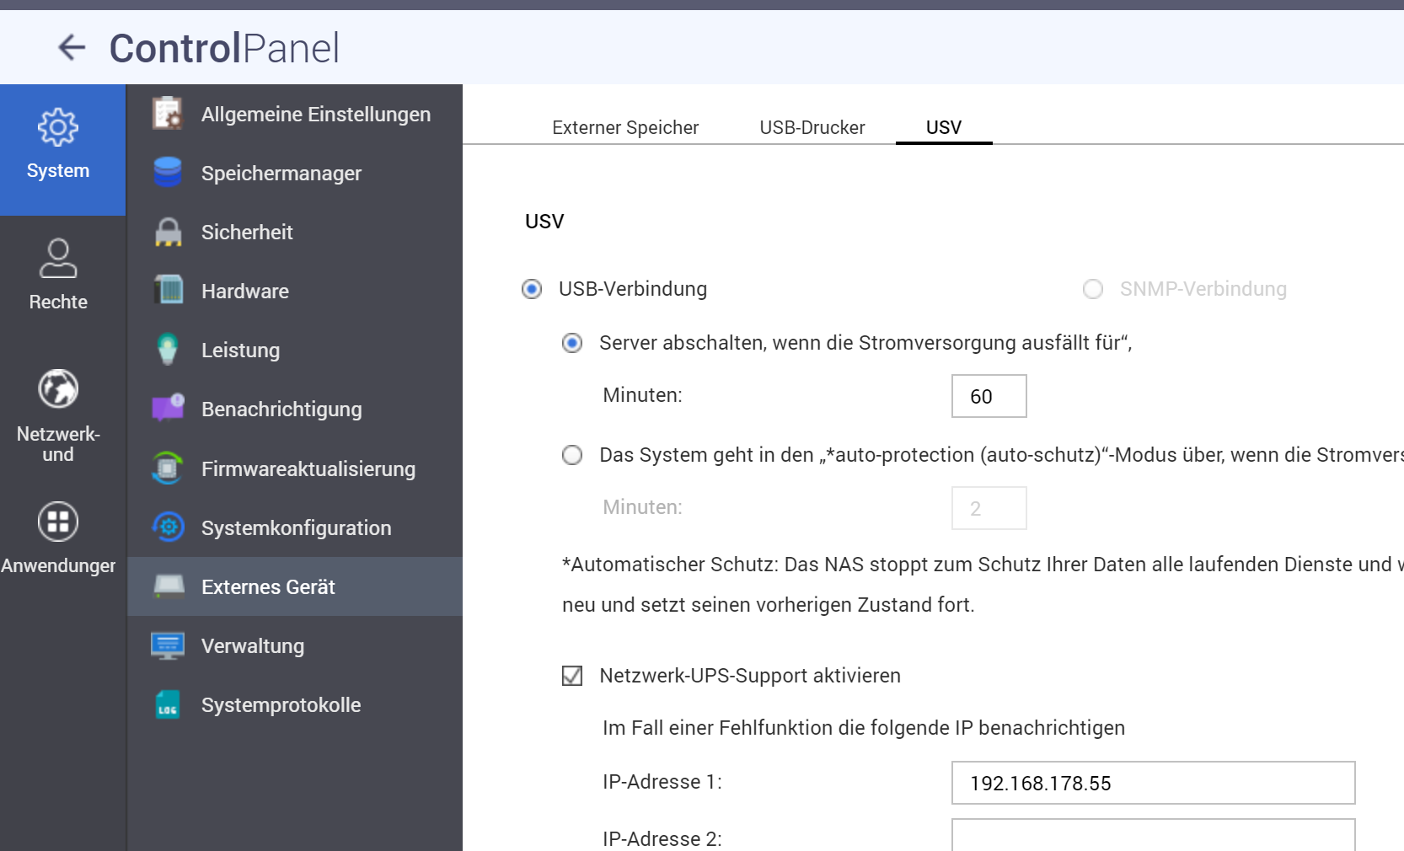Open Sicherheit menu entry

(295, 232)
